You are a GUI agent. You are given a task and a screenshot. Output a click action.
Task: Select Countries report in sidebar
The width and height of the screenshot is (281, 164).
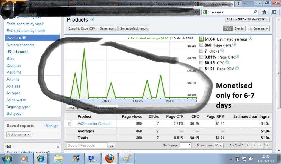tap(14, 65)
